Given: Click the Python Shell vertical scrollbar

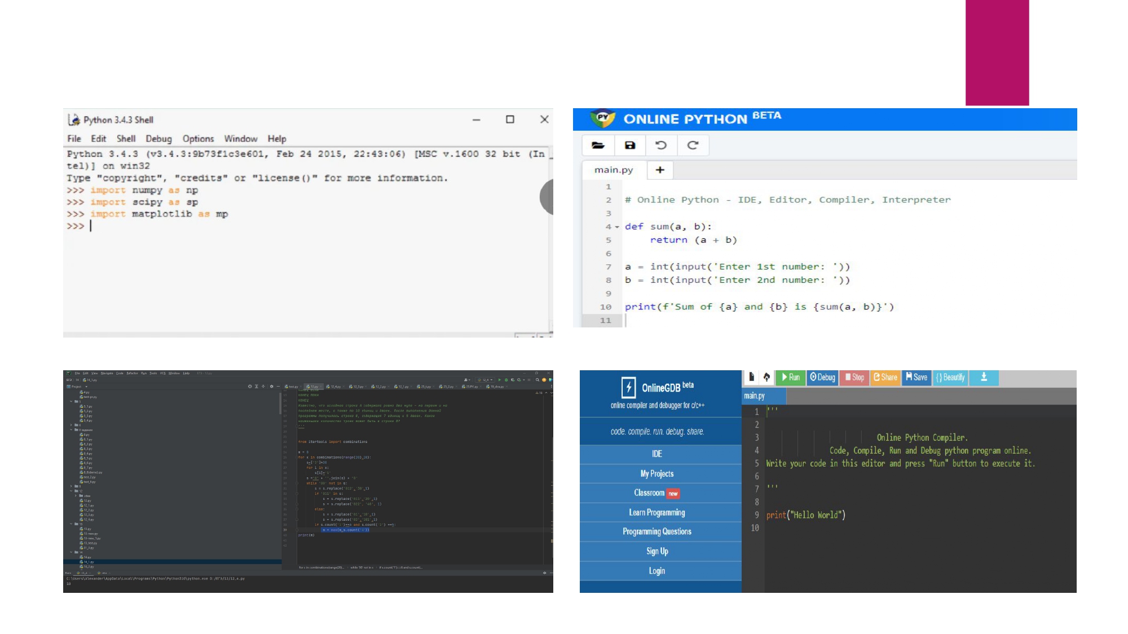Looking at the screenshot, I should (x=550, y=240).
